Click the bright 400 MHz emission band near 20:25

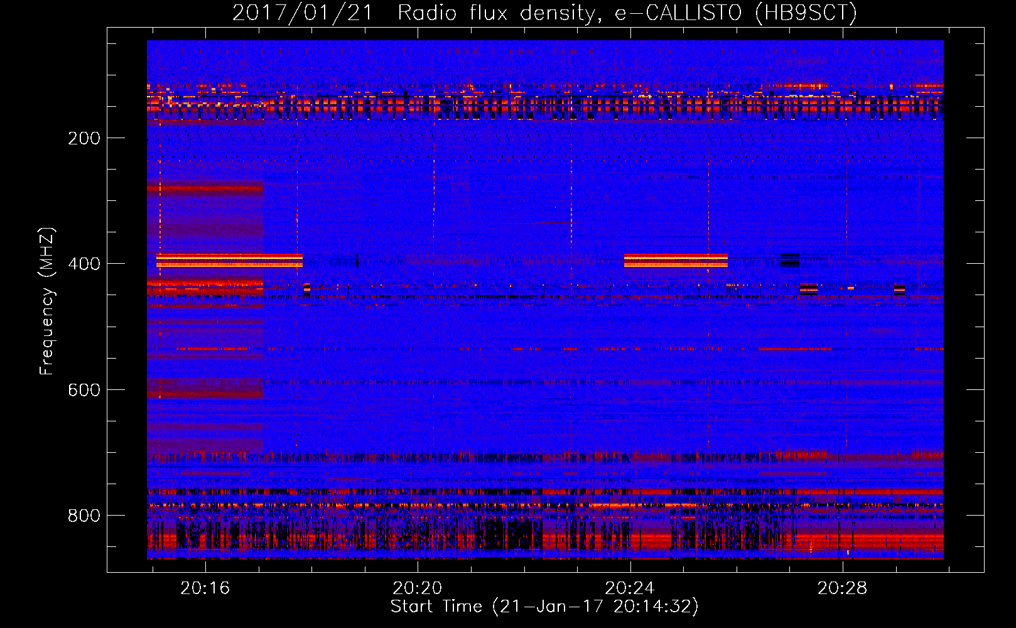click(x=676, y=261)
